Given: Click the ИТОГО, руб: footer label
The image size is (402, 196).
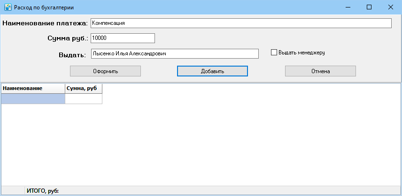Looking at the screenshot, I should coord(43,191).
